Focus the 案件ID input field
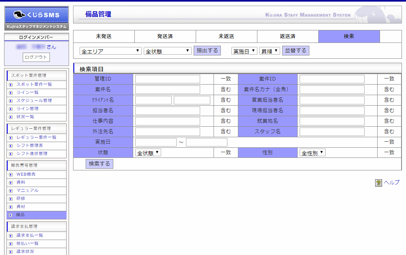 coord(332,79)
